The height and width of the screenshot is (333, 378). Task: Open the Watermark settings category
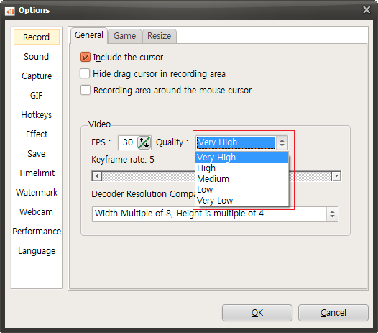(37, 193)
